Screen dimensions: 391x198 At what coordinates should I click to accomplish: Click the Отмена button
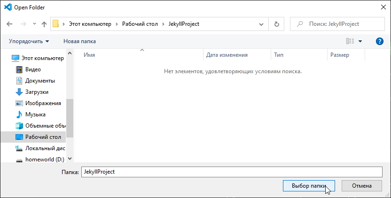pos(362,186)
